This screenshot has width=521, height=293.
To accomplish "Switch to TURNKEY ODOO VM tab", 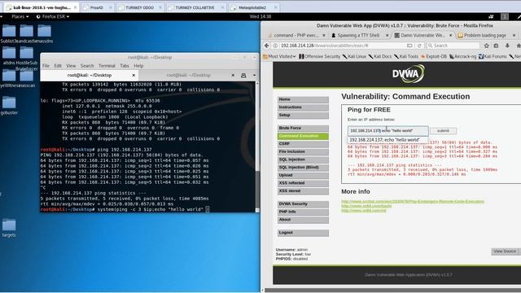I will click(139, 7).
